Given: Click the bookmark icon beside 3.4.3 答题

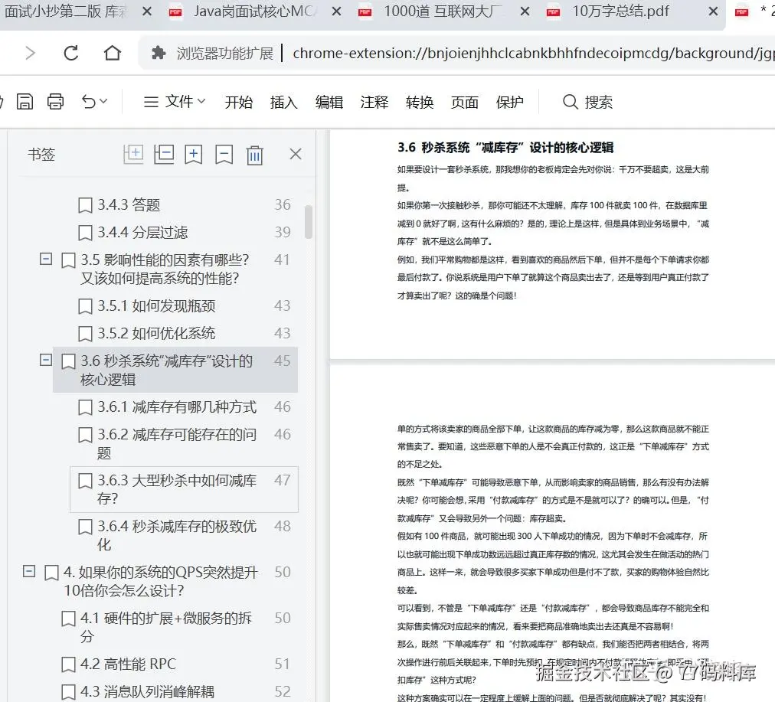Looking at the screenshot, I should click(x=85, y=205).
